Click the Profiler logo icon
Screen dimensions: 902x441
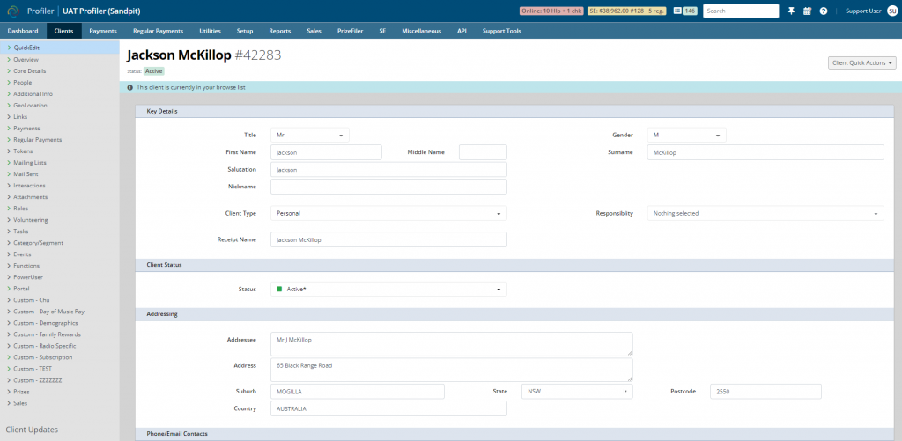point(12,11)
